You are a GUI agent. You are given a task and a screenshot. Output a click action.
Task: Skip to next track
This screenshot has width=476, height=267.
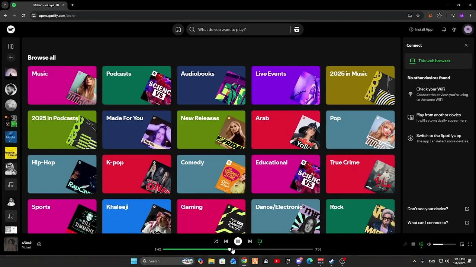pyautogui.click(x=250, y=241)
